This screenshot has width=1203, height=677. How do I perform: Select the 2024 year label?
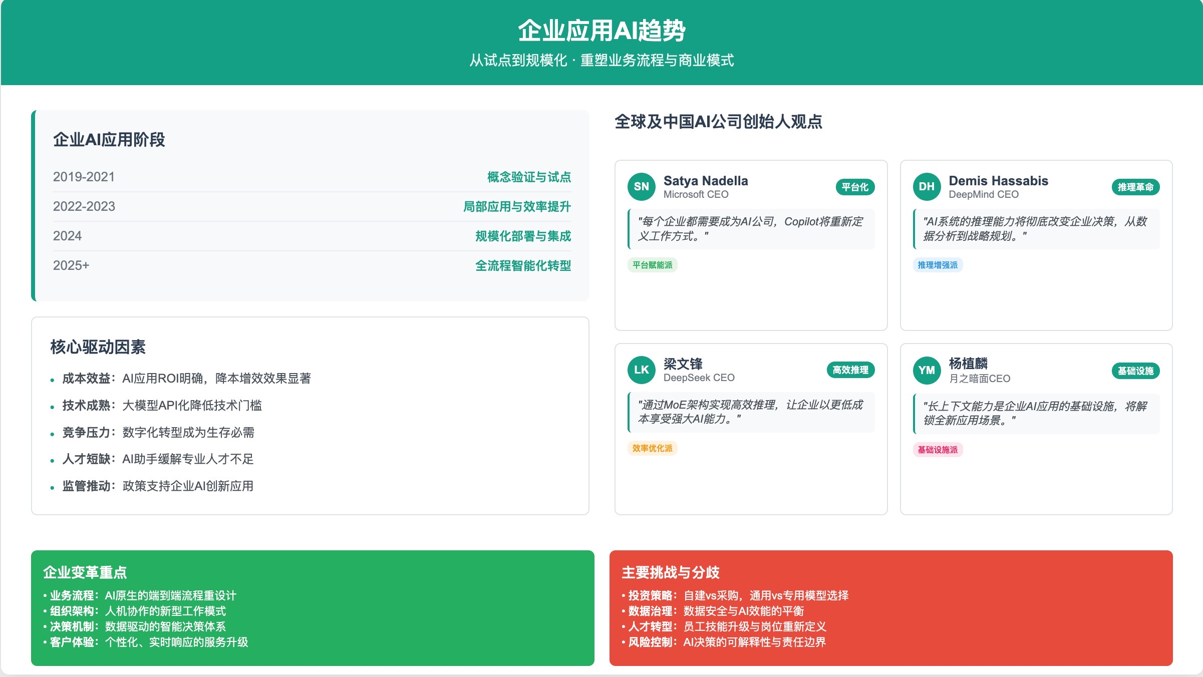pos(67,236)
